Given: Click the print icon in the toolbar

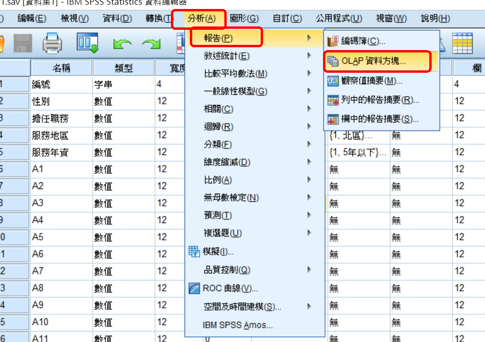Looking at the screenshot, I should pyautogui.click(x=52, y=44).
